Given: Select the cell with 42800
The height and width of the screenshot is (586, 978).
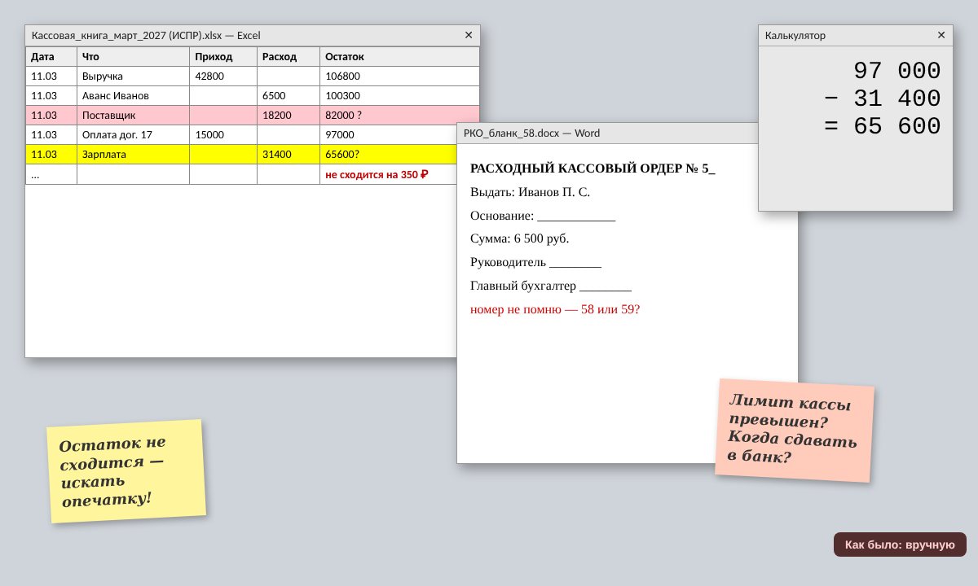Looking at the screenshot, I should point(223,77).
